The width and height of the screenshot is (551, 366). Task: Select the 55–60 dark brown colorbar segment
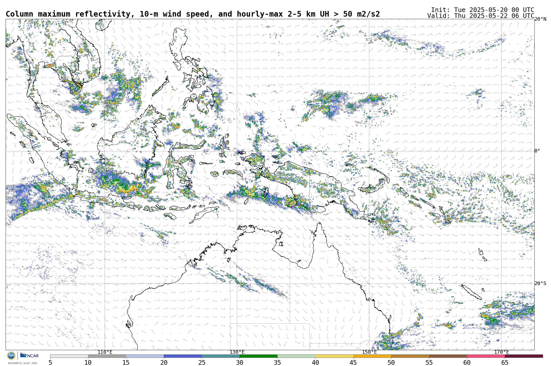pyautogui.click(x=448, y=356)
